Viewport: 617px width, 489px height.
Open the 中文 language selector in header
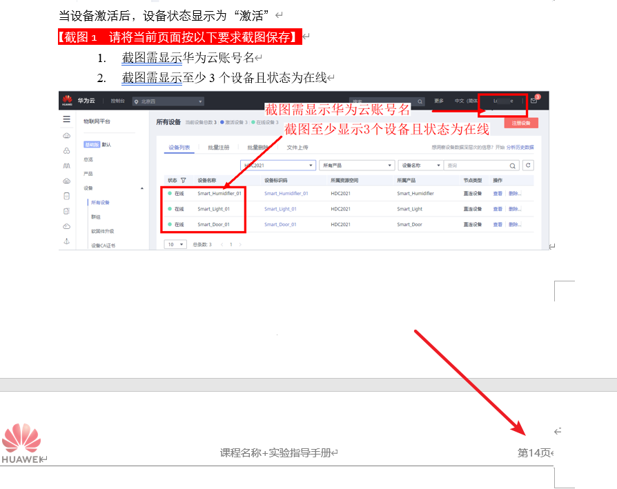(x=466, y=101)
